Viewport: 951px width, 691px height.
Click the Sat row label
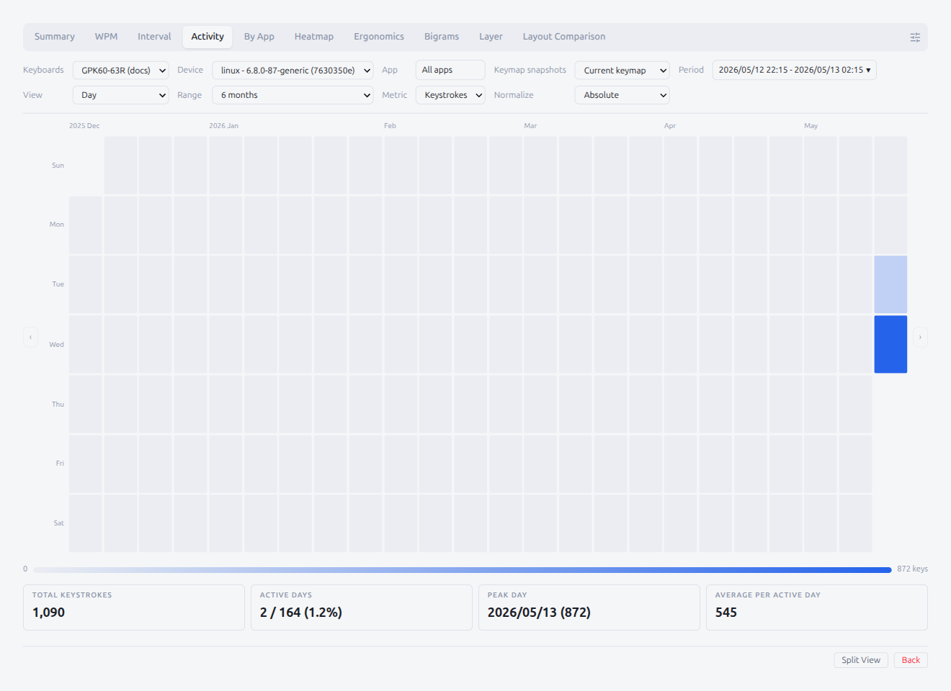pos(59,523)
